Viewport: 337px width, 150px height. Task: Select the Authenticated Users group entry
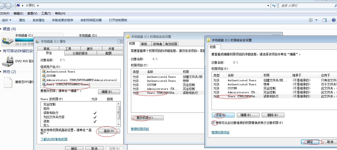click(61, 71)
